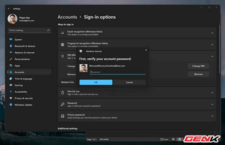The height and width of the screenshot is (145, 225).
Task: Click the Print Layout icon in Word status bar
Action: (x=180, y=139)
